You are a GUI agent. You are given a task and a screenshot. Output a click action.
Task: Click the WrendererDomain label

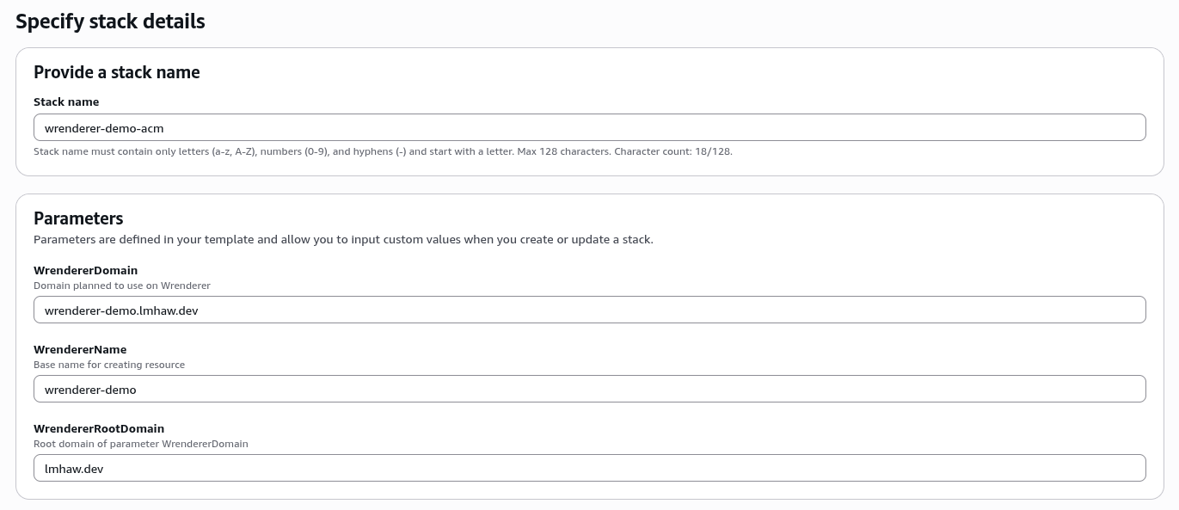(85, 270)
